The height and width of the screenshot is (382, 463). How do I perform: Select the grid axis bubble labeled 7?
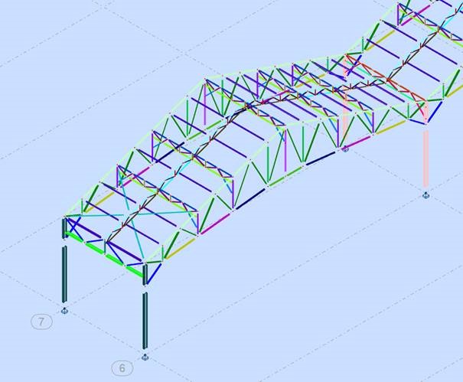tap(41, 322)
